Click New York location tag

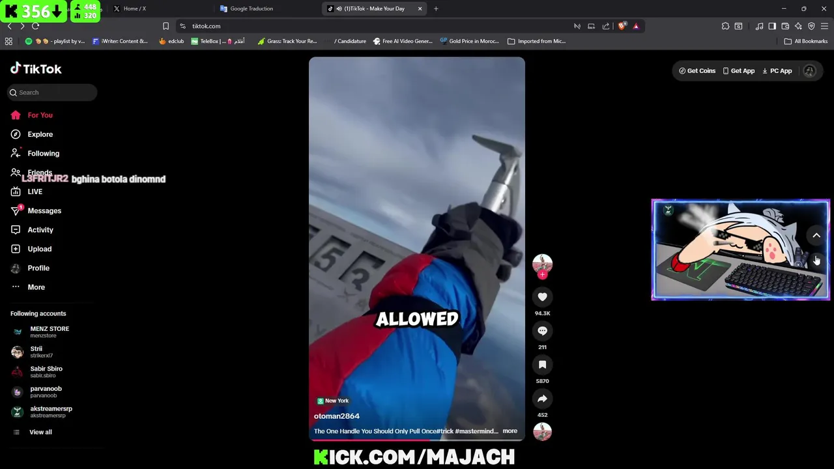tap(333, 401)
